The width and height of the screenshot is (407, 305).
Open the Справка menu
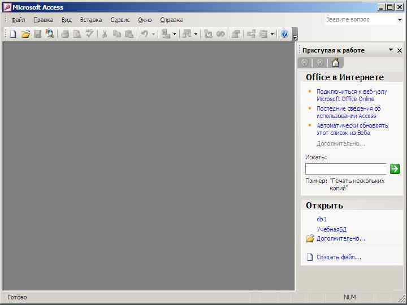(171, 20)
